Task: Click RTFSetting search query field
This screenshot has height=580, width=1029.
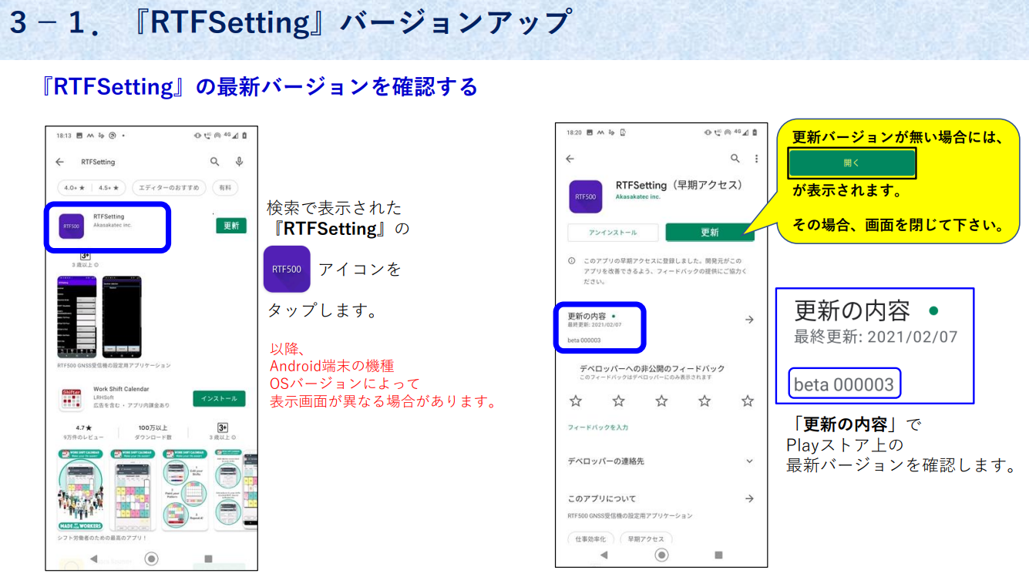Action: click(x=99, y=162)
